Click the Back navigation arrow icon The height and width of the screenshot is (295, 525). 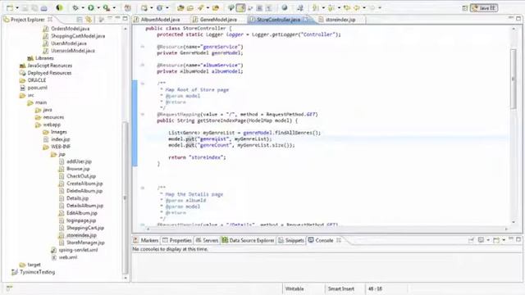pyautogui.click(x=357, y=7)
